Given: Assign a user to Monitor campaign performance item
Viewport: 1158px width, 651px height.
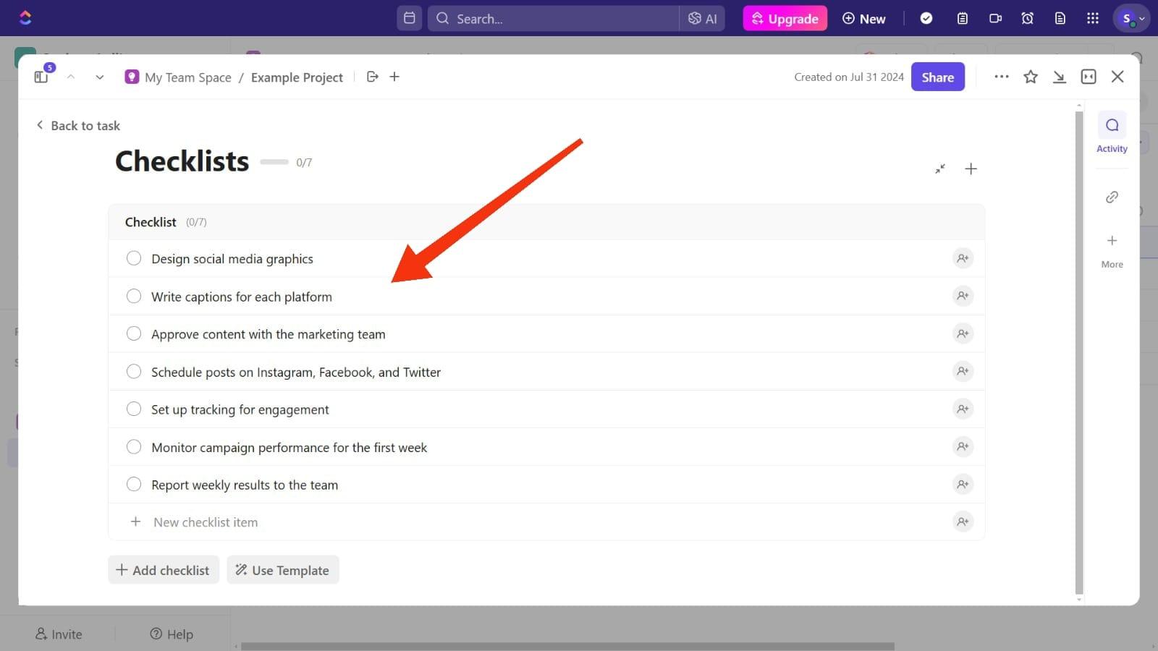Looking at the screenshot, I should [963, 446].
